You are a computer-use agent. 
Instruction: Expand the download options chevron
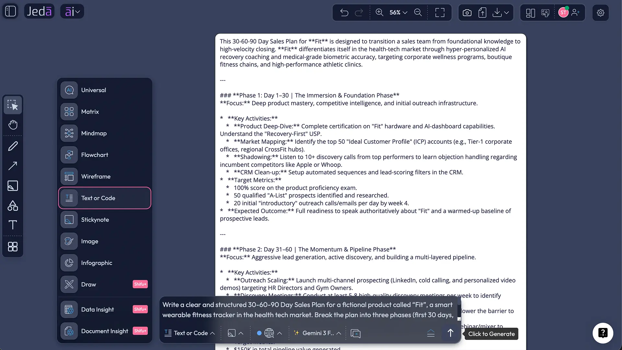506,13
